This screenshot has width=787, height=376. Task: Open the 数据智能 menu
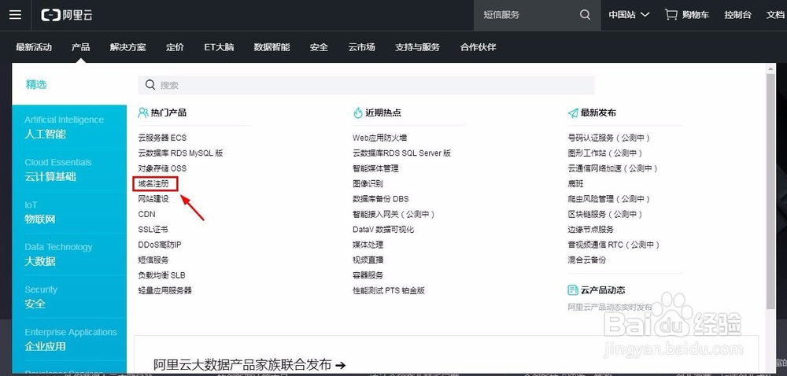(x=272, y=47)
